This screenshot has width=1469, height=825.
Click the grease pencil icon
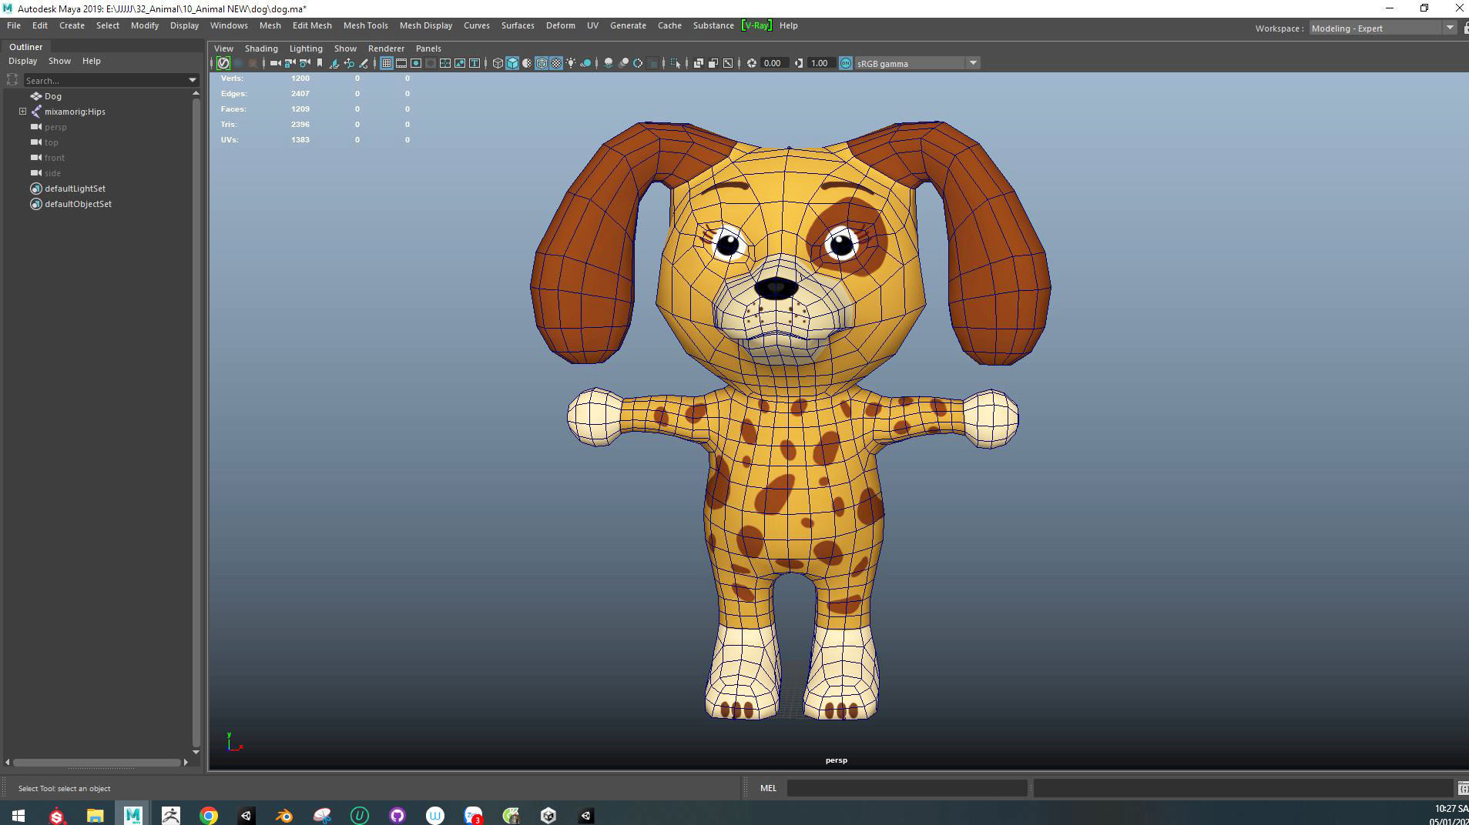(x=364, y=63)
